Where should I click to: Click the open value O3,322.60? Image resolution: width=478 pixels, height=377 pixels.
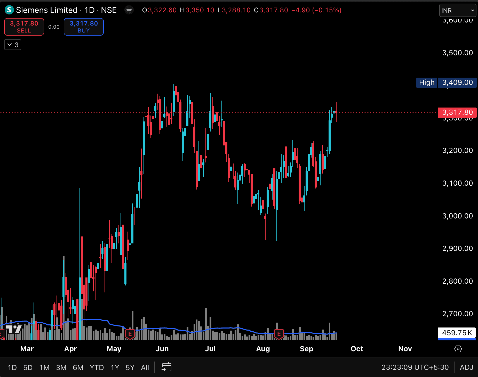(159, 10)
